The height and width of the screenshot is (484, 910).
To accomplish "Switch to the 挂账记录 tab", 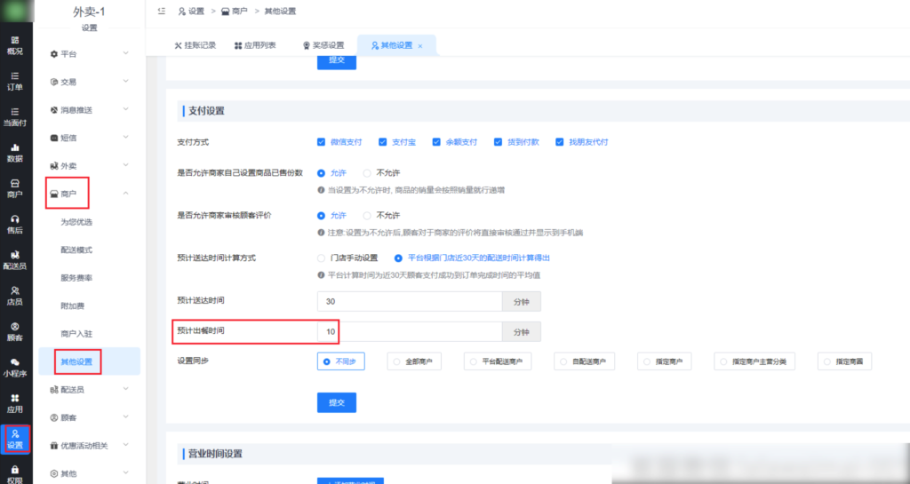I will point(195,45).
